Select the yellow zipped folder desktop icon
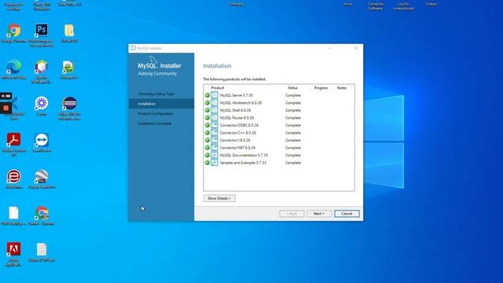Viewport: 503px width, 283px height. 69,31
